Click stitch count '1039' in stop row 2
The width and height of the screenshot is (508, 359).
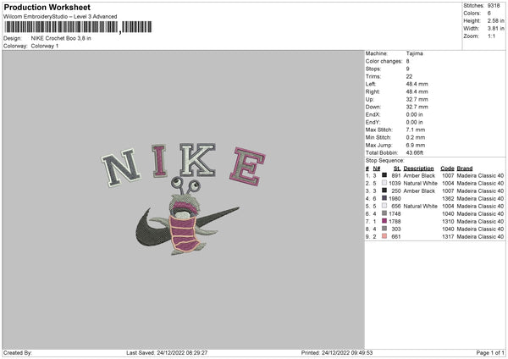click(x=395, y=184)
